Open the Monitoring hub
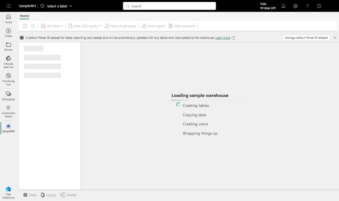 8,79
